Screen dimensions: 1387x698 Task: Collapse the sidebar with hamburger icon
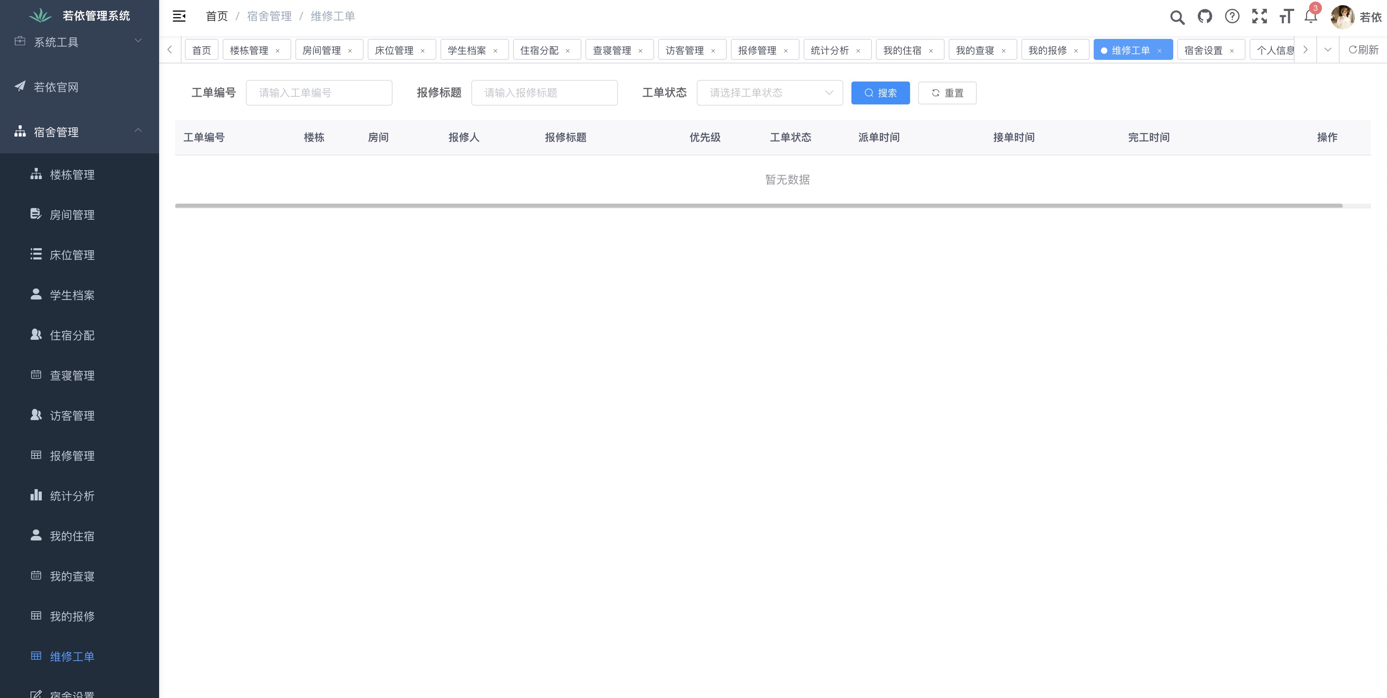tap(179, 16)
